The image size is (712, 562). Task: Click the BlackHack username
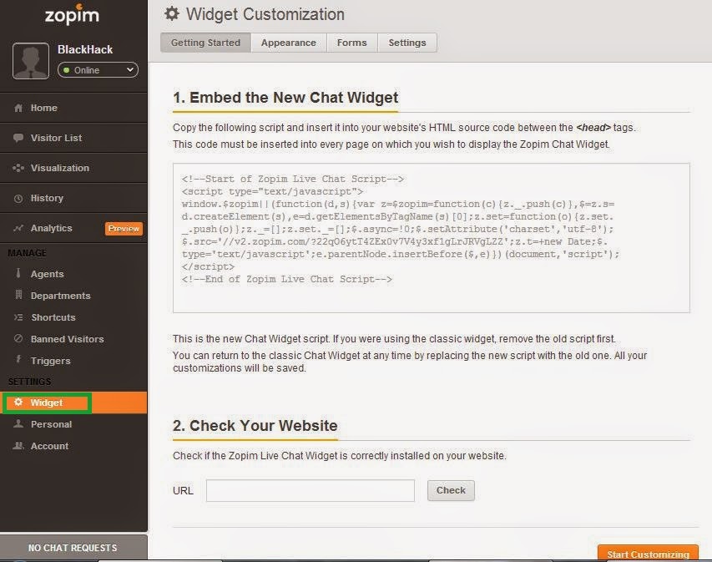85,49
